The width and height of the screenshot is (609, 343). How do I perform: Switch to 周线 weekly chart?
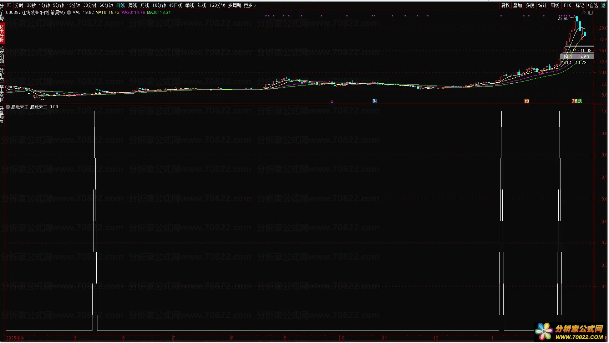[133, 5]
